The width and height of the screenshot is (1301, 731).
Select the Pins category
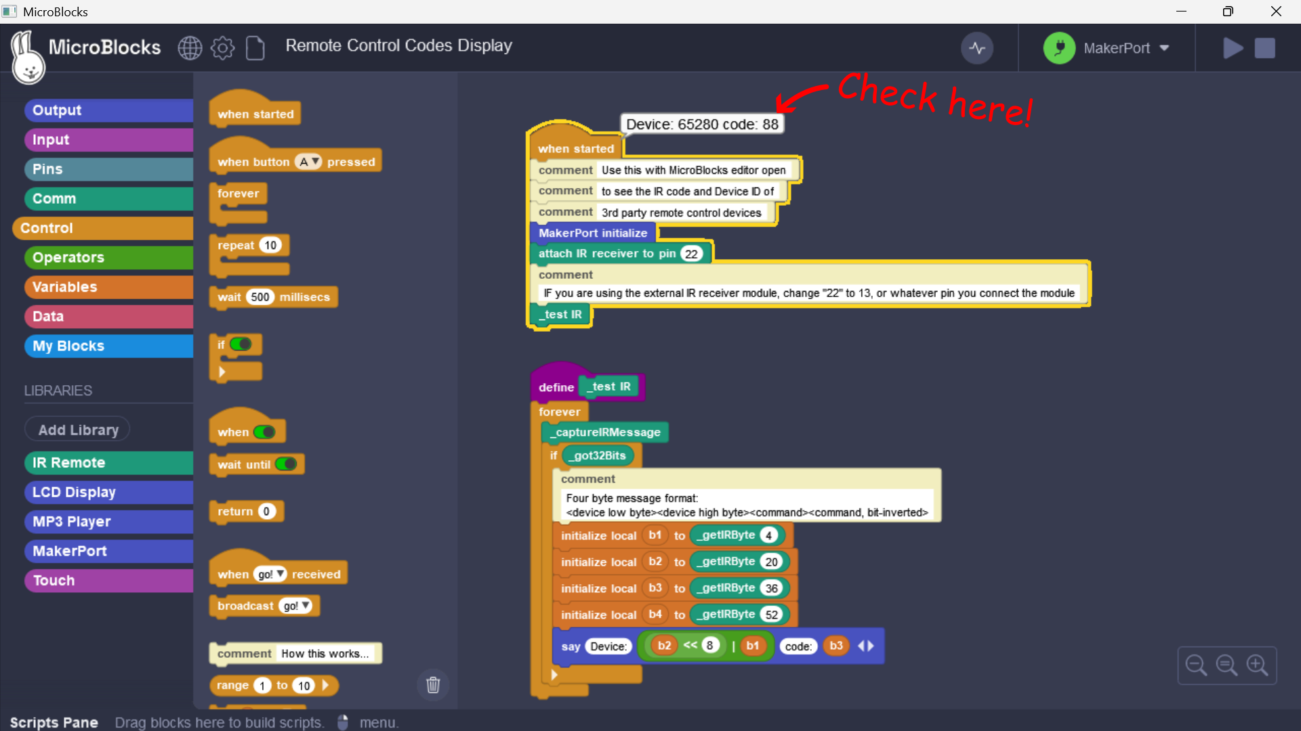[108, 169]
